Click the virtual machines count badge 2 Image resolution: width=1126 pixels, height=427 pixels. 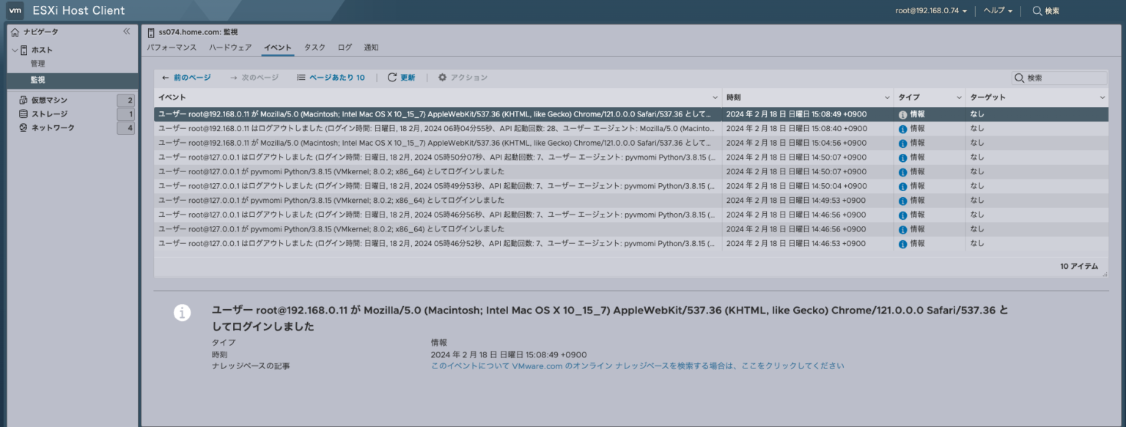tap(126, 100)
